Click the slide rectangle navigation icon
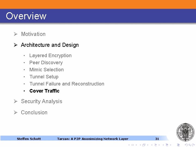The height and width of the screenshot is (147, 196). (133, 145)
